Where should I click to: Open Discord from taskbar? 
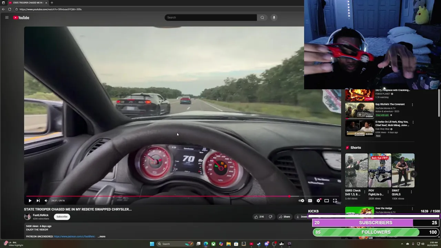click(266, 244)
